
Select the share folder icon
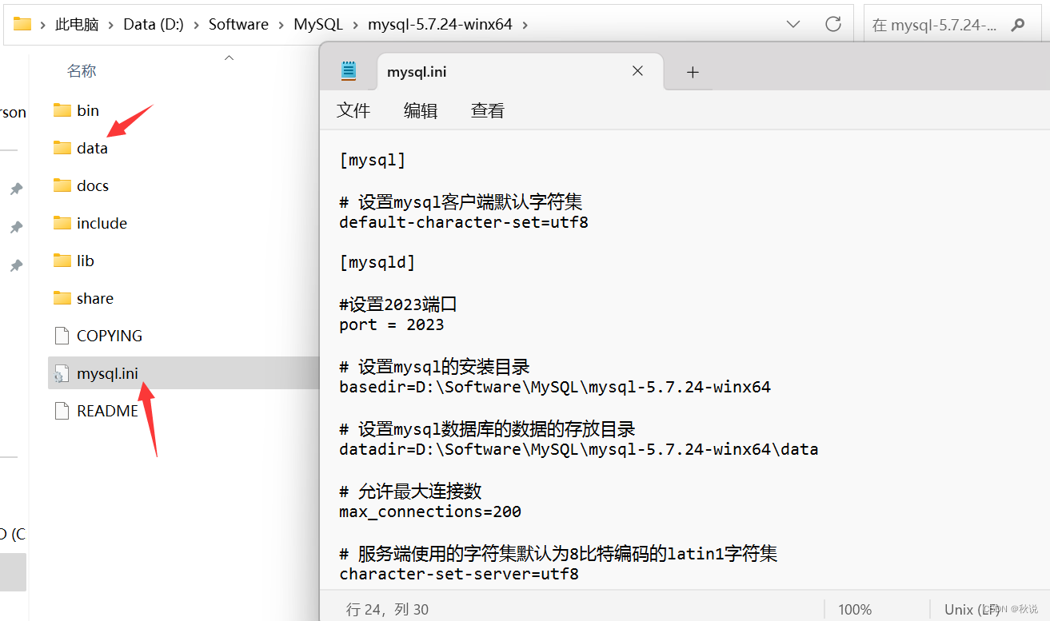click(x=62, y=298)
